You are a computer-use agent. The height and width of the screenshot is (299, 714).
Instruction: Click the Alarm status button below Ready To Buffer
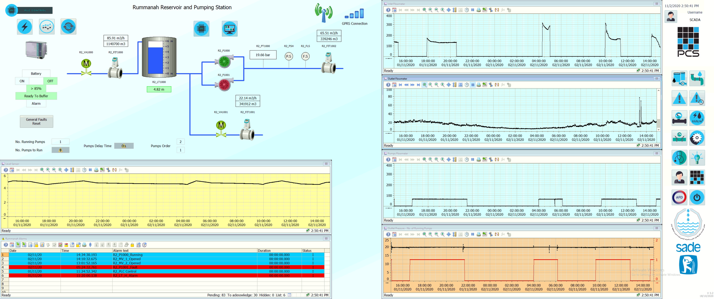[x=36, y=103]
